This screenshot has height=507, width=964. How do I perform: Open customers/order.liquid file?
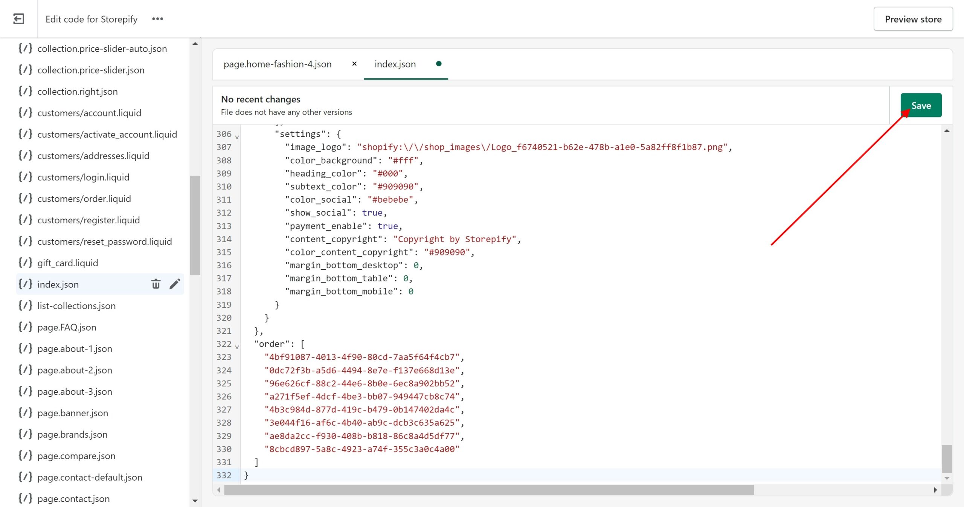pos(84,199)
